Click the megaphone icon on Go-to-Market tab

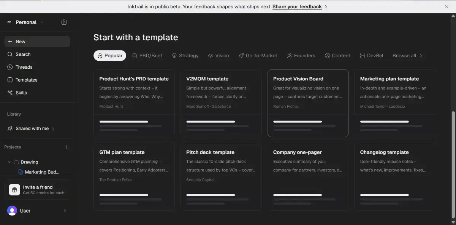(x=241, y=56)
